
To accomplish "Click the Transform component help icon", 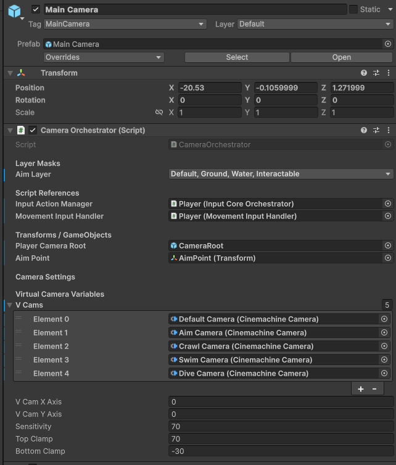I will click(x=364, y=73).
